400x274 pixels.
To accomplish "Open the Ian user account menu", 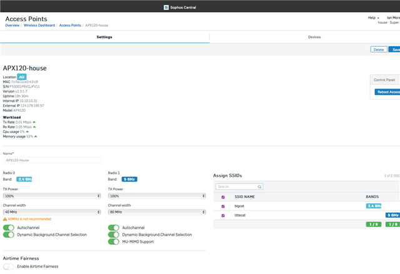I will (x=393, y=18).
